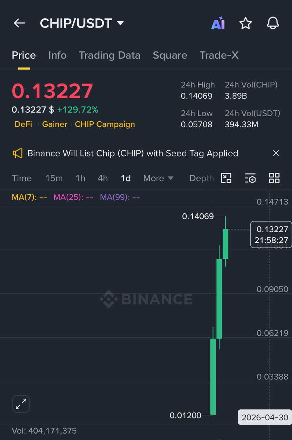This screenshot has width=292, height=440.
Task: Tap the +129.72% change value
Action: (78, 110)
